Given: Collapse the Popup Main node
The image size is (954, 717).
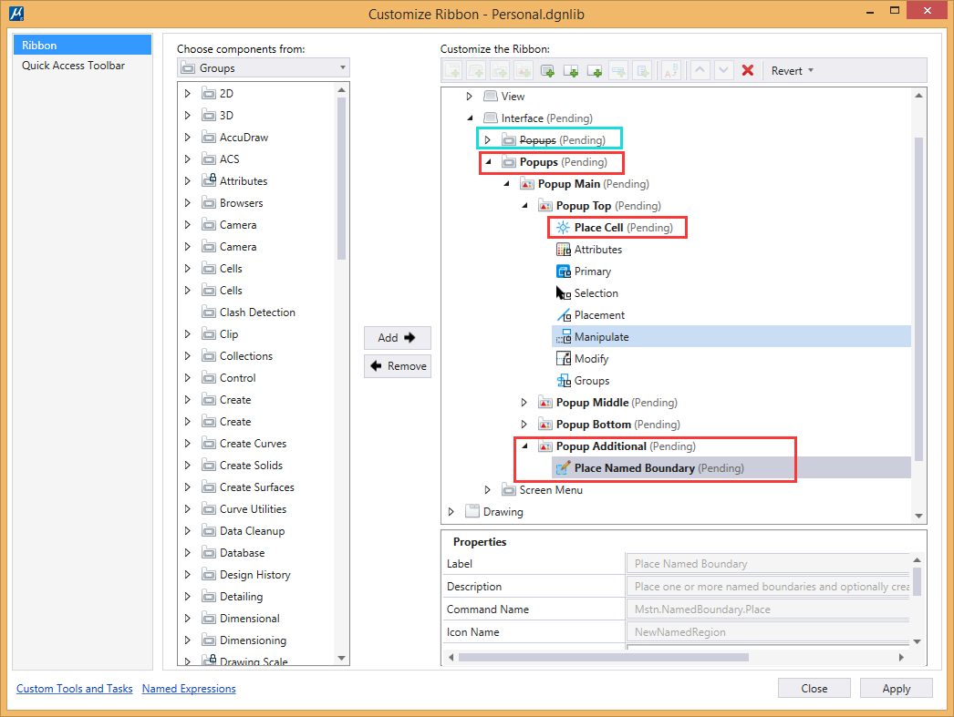Looking at the screenshot, I should tap(506, 184).
